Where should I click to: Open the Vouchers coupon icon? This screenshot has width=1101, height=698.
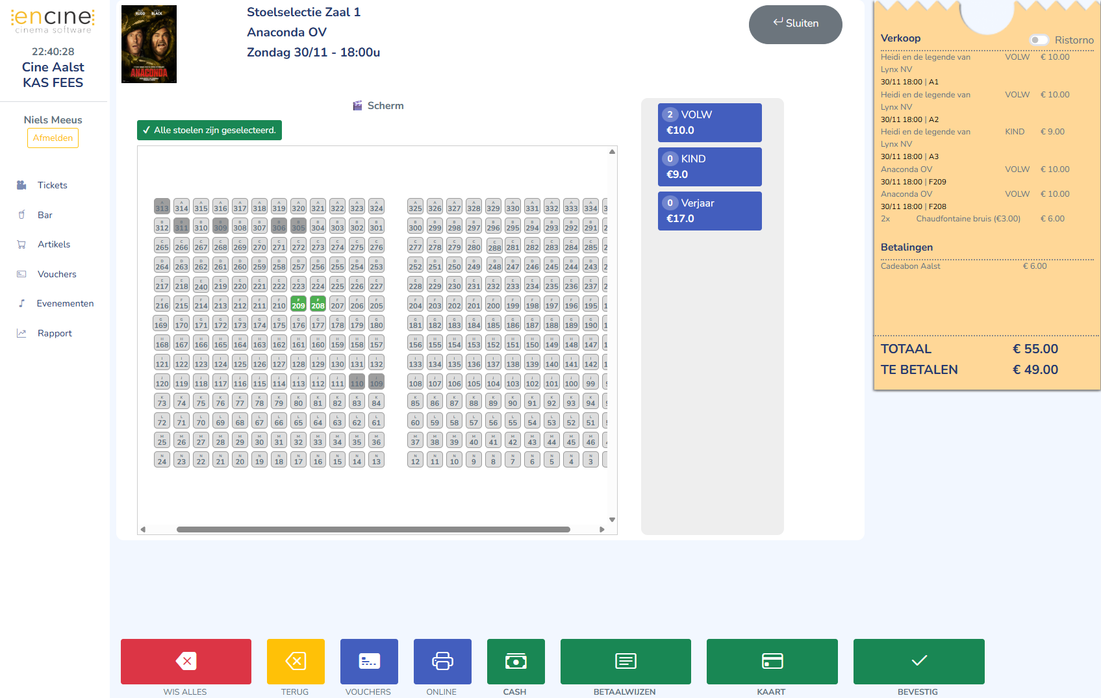tap(21, 273)
